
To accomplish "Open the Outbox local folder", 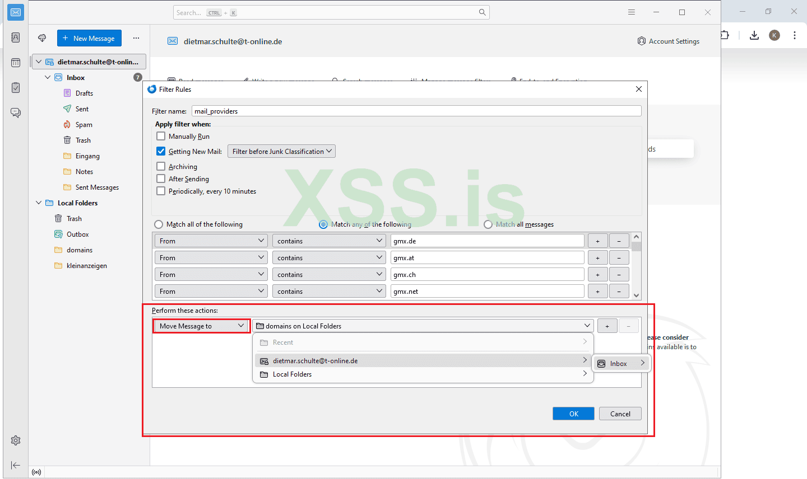I will [x=77, y=234].
